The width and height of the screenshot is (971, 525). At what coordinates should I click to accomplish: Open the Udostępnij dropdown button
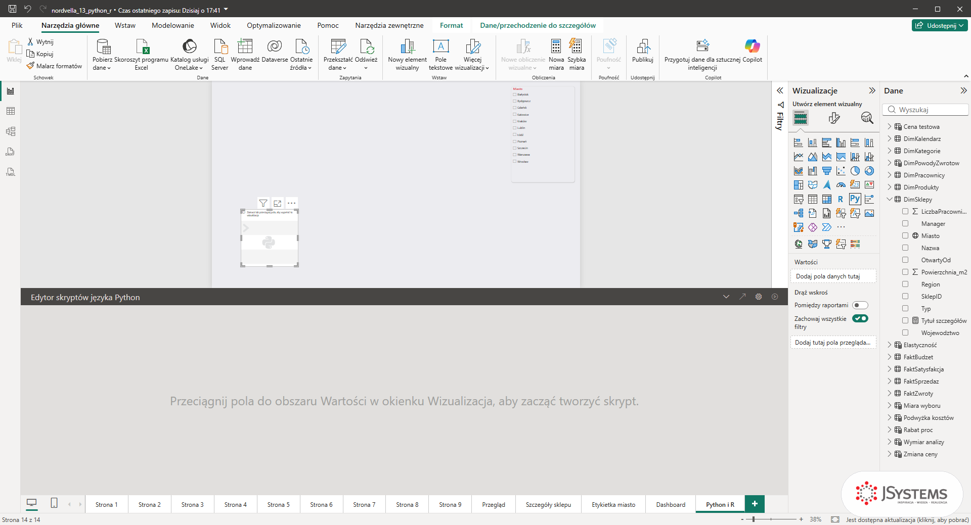click(940, 25)
